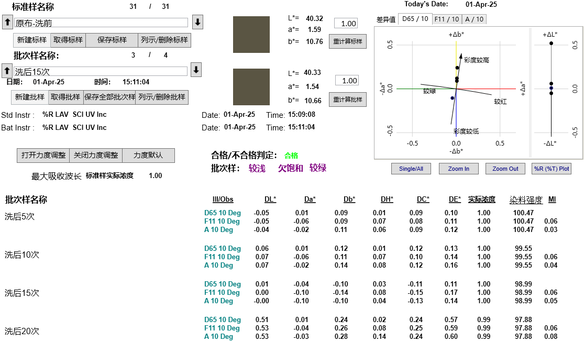This screenshot has height=342, width=584.
Task: Toggle the Single/All plot view
Action: click(x=411, y=169)
